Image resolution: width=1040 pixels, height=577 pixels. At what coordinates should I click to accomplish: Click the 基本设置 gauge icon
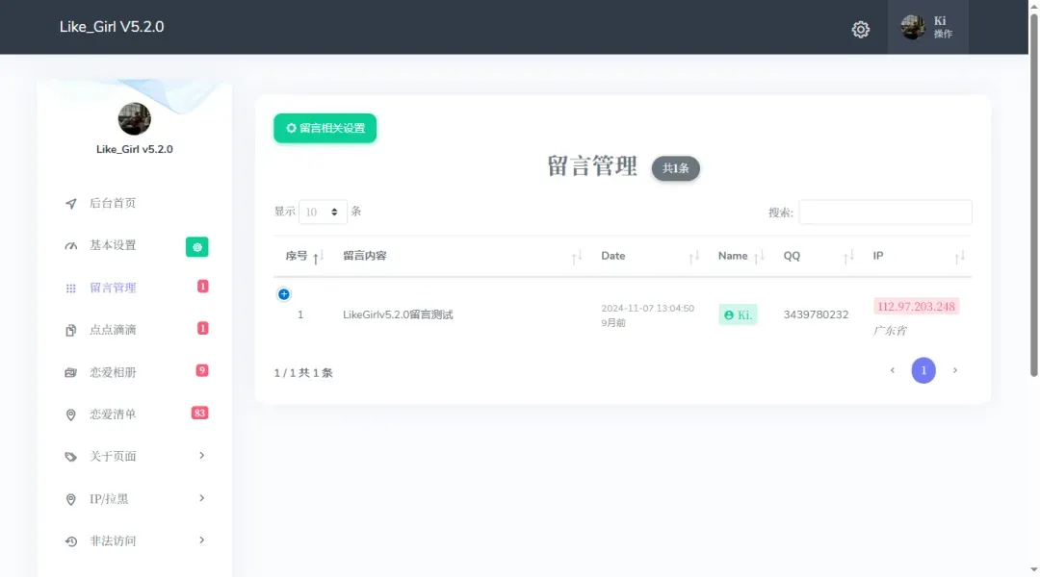pos(71,246)
